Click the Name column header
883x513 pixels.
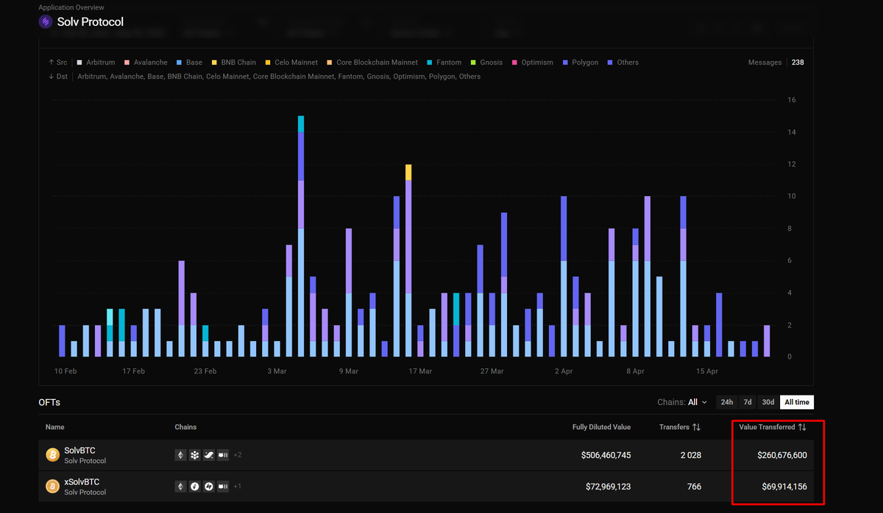54,427
